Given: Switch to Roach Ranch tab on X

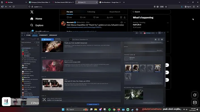Looking at the screenshot, I should (x=115, y=12).
